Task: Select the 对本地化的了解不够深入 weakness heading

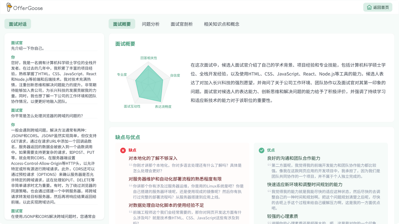Action: [153, 158]
